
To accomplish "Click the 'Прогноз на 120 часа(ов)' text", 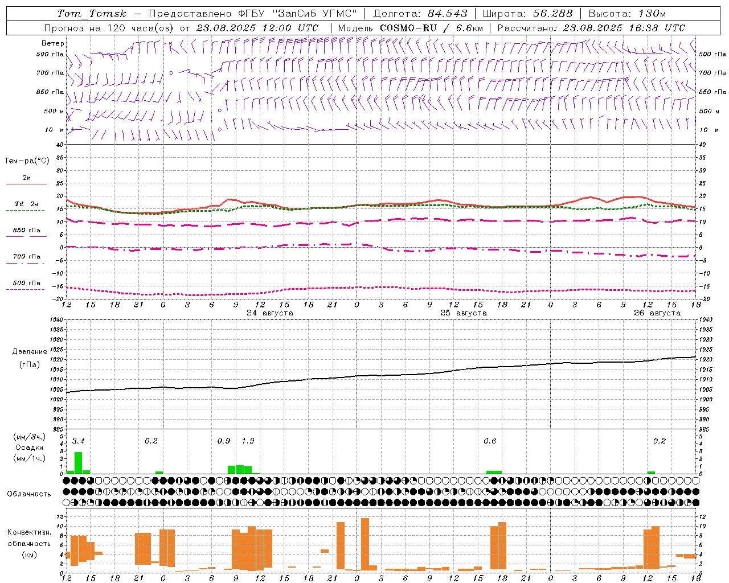I will pyautogui.click(x=109, y=28).
